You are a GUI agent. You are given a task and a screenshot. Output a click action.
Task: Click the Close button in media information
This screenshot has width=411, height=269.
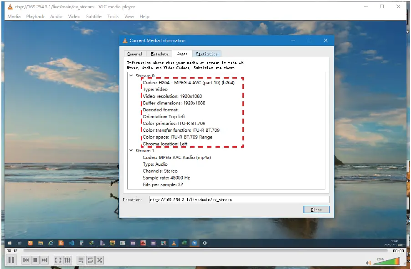pyautogui.click(x=316, y=209)
